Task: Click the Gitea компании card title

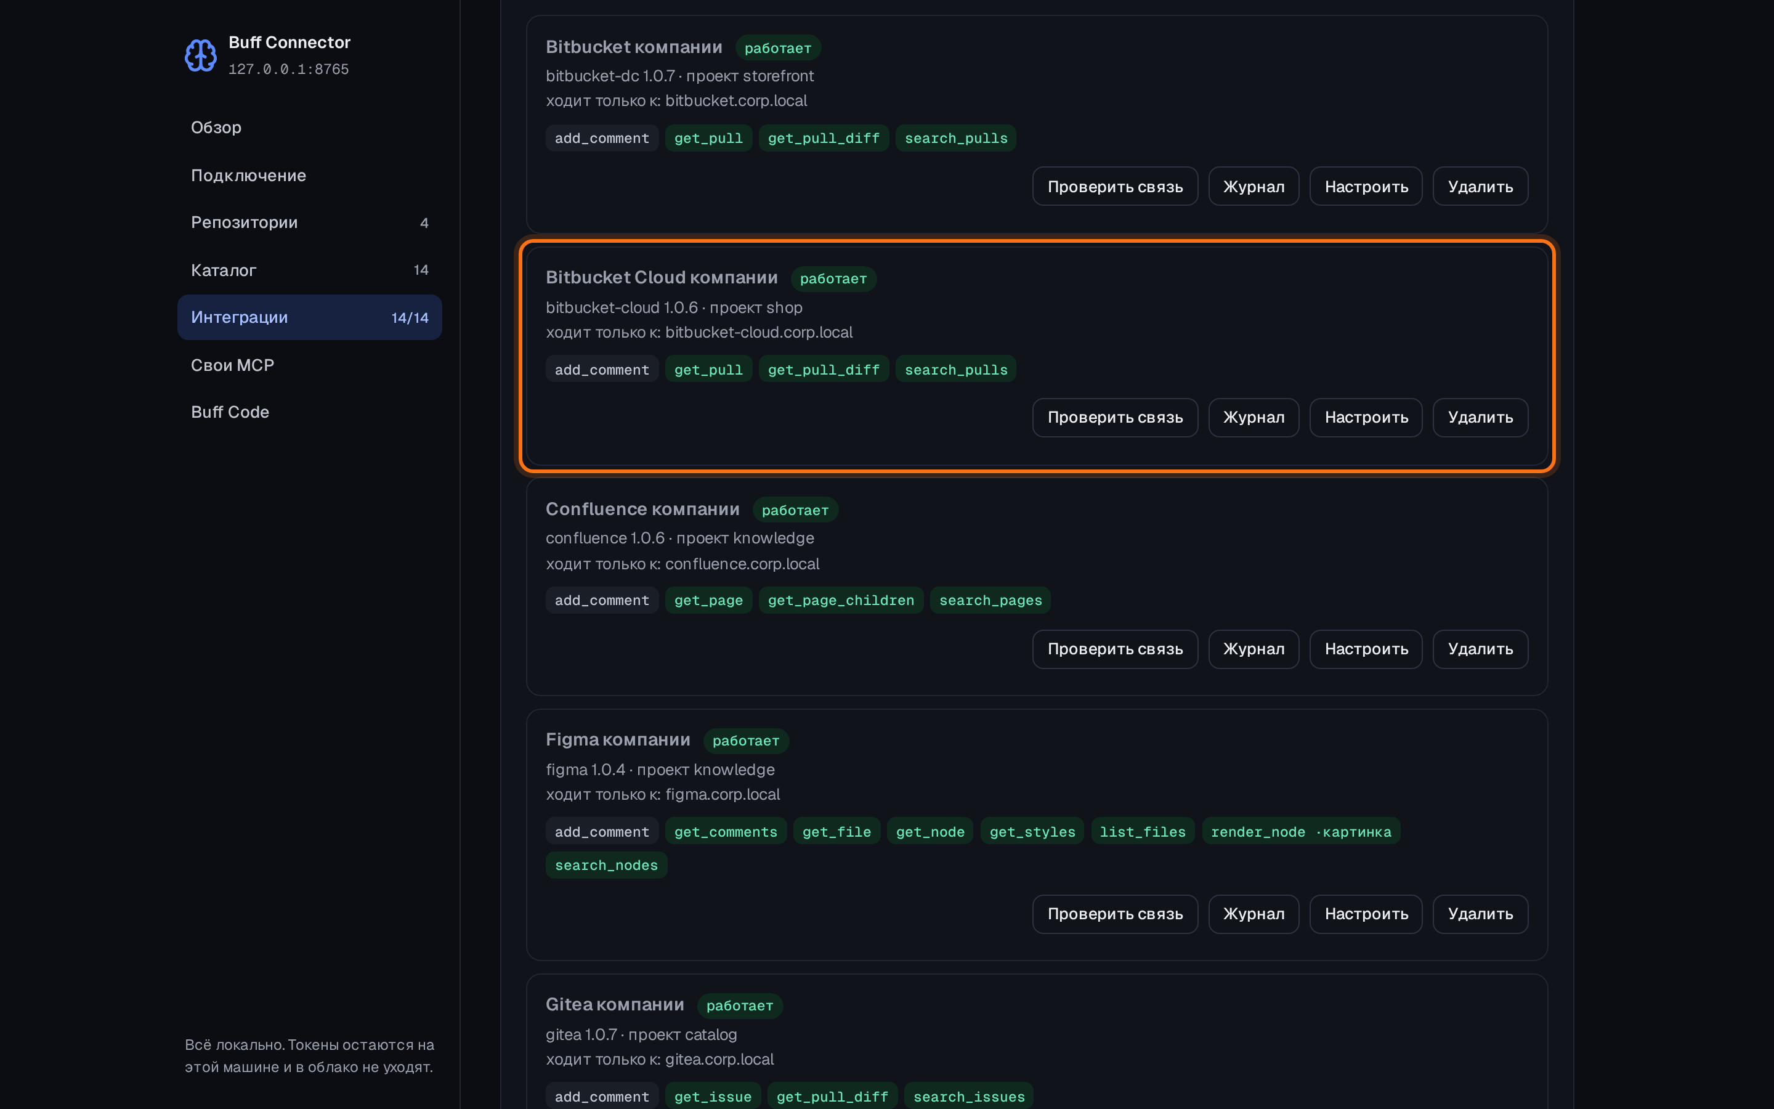Action: (x=614, y=1005)
